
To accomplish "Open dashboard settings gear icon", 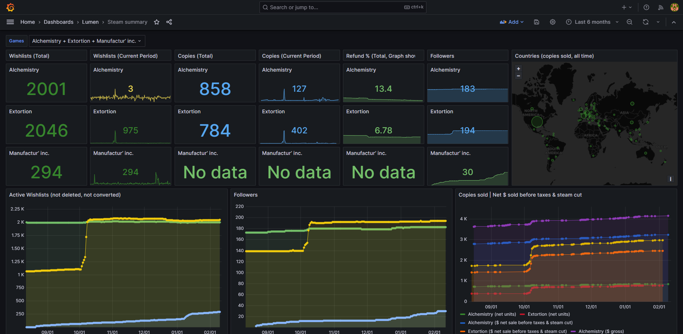I will 553,22.
